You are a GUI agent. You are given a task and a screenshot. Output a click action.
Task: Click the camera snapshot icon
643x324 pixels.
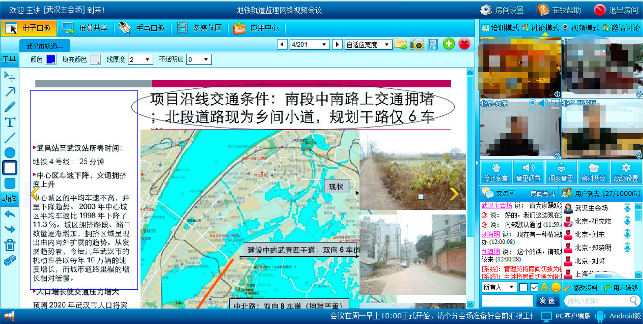[417, 44]
